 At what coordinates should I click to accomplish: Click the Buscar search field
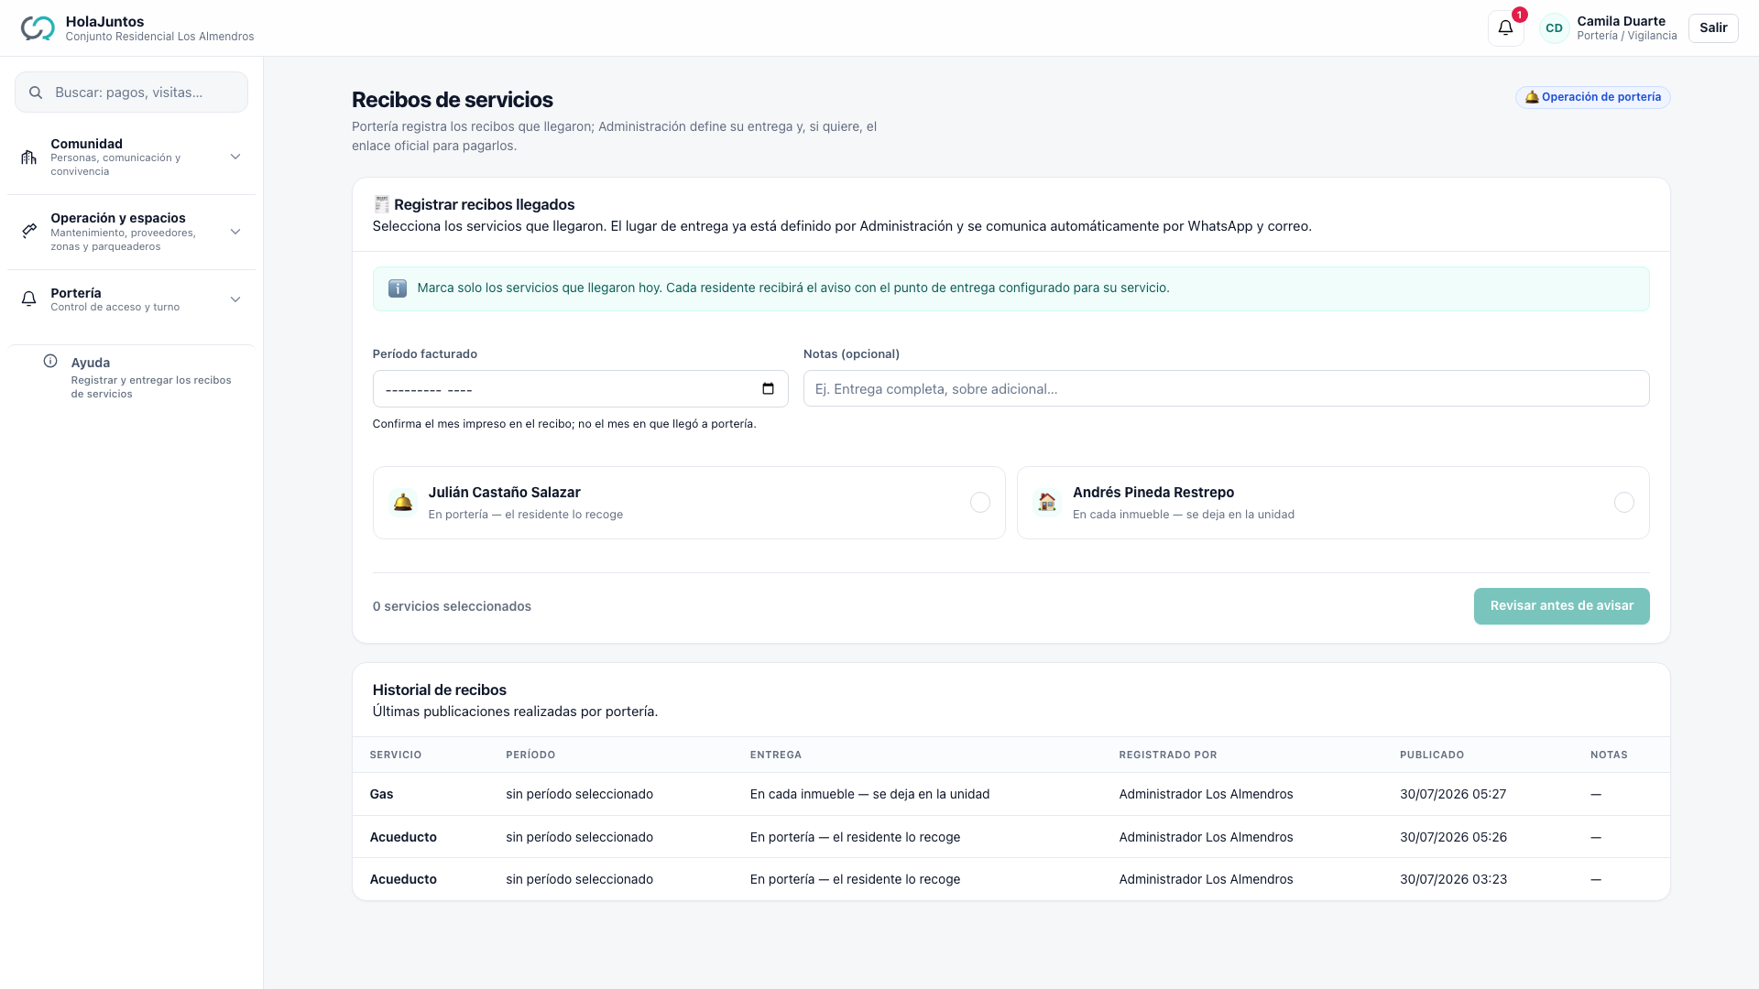tap(131, 92)
